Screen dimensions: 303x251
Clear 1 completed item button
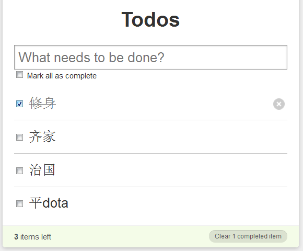(248, 236)
